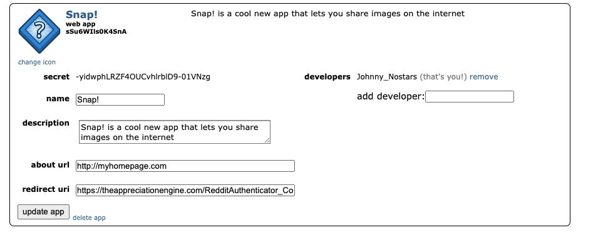
Task: Remove developer Johnny_Nostars
Action: pyautogui.click(x=484, y=77)
